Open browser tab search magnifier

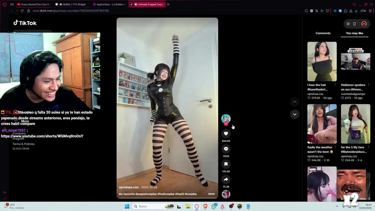(354, 4)
